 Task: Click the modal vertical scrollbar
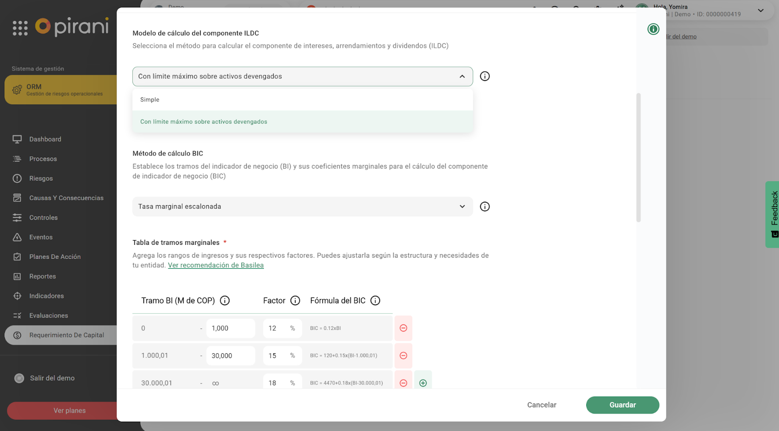(x=638, y=157)
